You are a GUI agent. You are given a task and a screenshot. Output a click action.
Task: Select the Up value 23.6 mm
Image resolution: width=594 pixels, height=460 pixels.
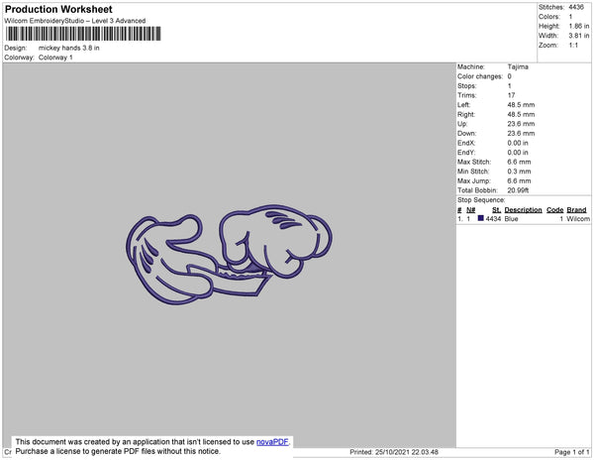click(x=521, y=124)
